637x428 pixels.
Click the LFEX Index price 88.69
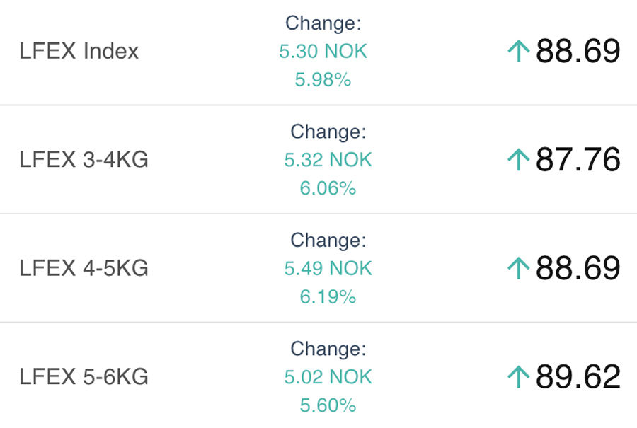click(578, 51)
